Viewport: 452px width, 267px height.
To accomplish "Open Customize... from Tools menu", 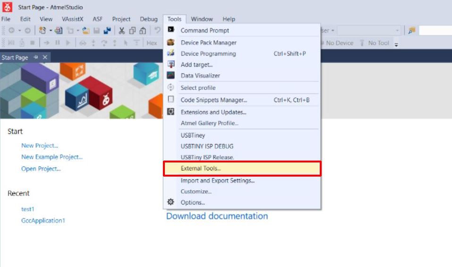I will coord(242,191).
